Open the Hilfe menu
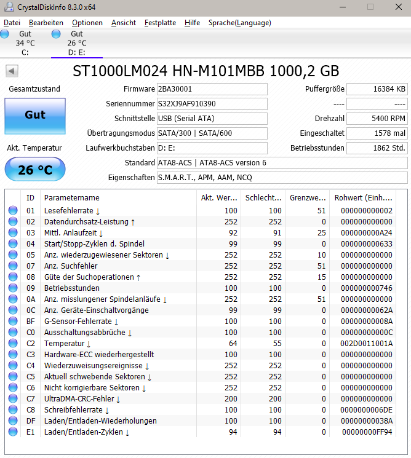 [x=192, y=23]
